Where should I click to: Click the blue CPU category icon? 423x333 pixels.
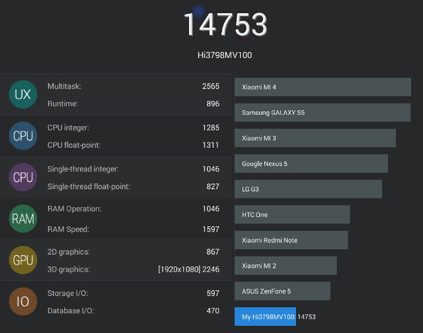(23, 136)
